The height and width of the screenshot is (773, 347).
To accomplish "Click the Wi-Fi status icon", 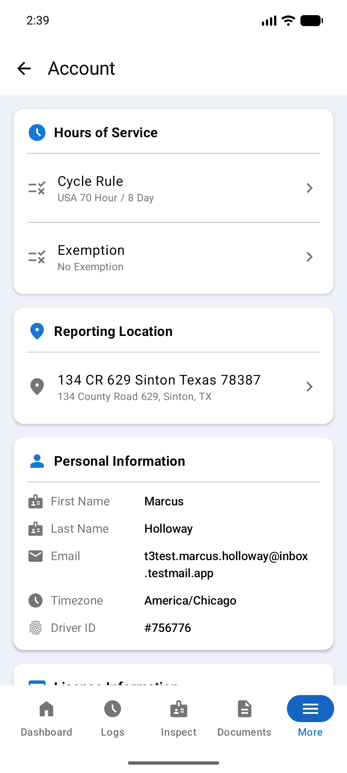I will [x=288, y=21].
